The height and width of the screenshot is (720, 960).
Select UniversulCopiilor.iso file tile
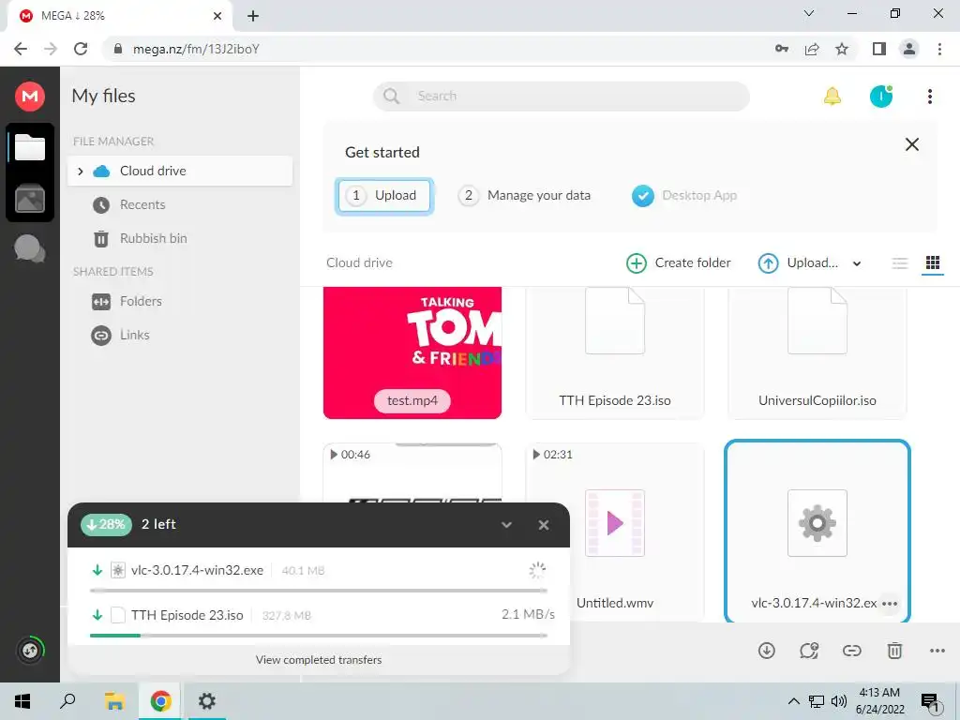pyautogui.click(x=817, y=352)
